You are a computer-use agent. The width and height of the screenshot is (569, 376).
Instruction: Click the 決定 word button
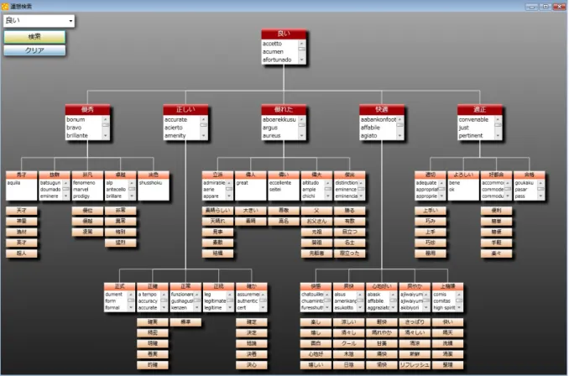click(252, 333)
